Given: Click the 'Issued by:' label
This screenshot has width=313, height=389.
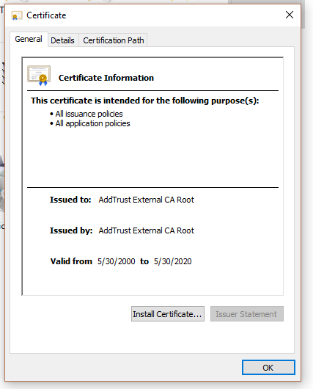Looking at the screenshot, I should [71, 230].
